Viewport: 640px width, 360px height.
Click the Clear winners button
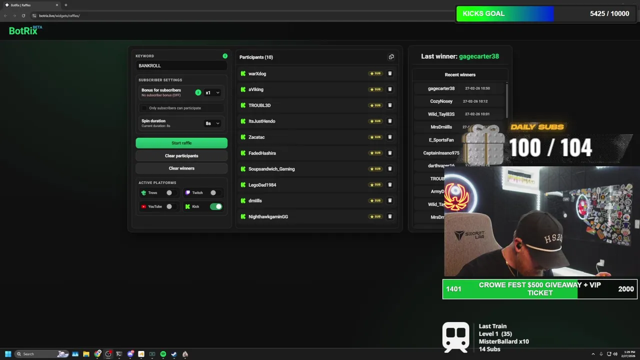[181, 168]
